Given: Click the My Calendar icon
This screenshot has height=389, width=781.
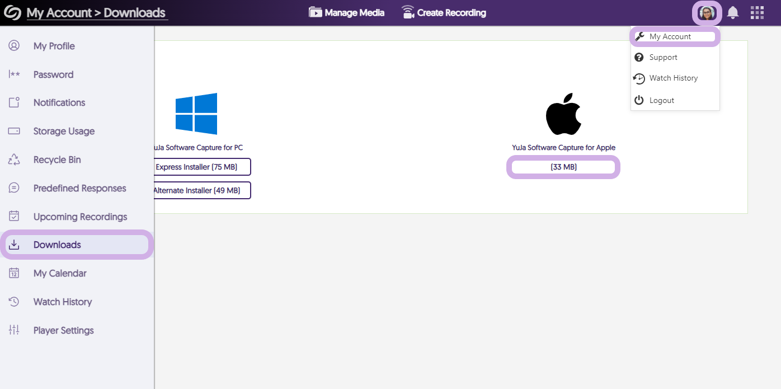Looking at the screenshot, I should 14,273.
